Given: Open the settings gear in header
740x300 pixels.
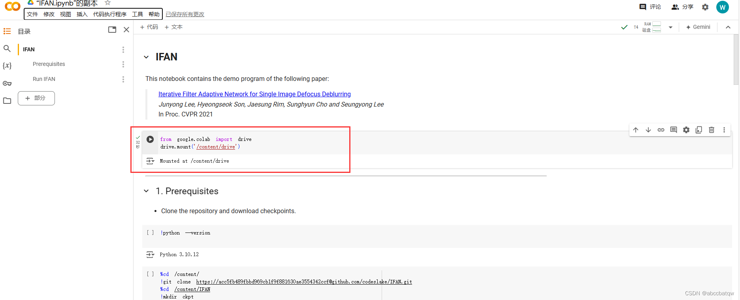Looking at the screenshot, I should click(x=705, y=7).
